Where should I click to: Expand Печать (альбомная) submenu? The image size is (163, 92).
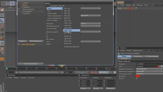tap(55, 18)
